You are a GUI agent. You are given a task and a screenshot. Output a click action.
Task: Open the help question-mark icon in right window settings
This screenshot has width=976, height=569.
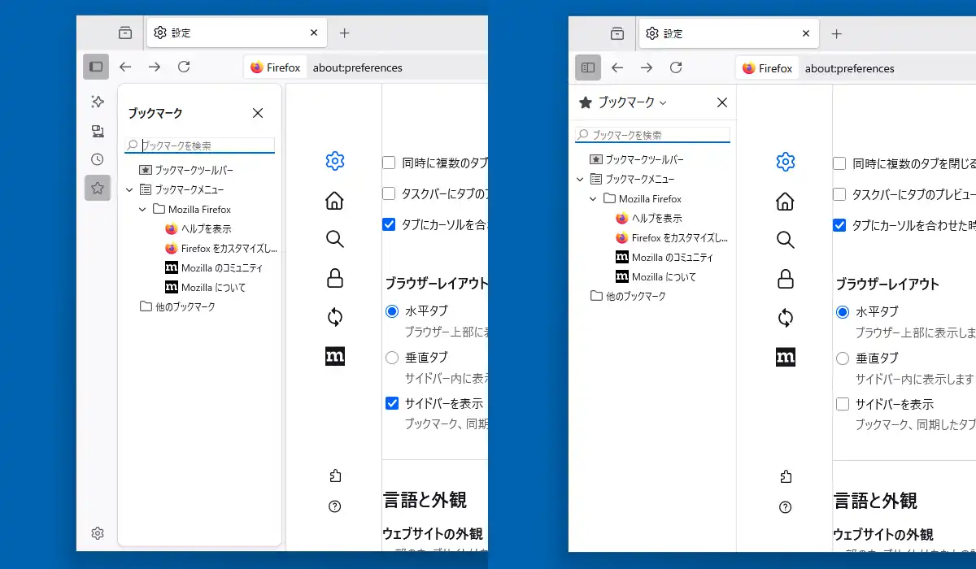(x=786, y=507)
